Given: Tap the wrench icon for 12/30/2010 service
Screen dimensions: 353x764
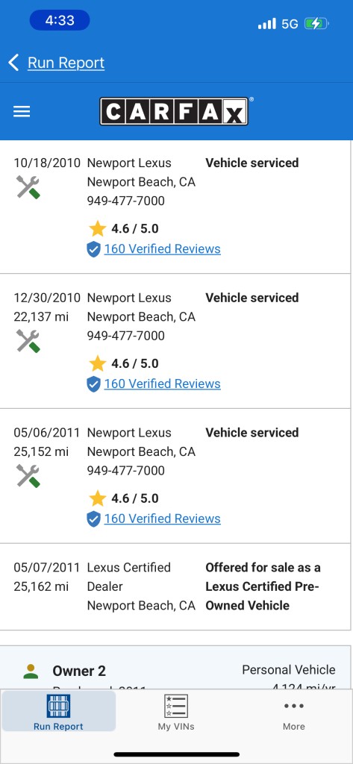Looking at the screenshot, I should pyautogui.click(x=28, y=340).
